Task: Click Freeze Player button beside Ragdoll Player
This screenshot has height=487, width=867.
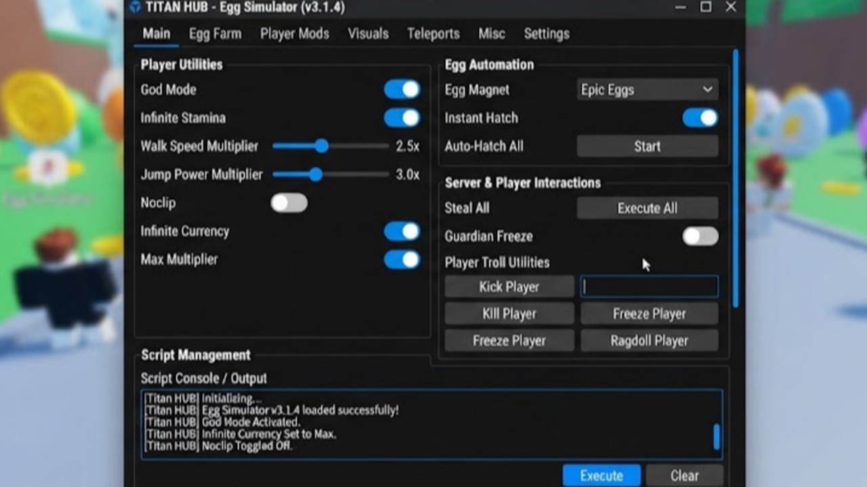Action: [x=509, y=341]
